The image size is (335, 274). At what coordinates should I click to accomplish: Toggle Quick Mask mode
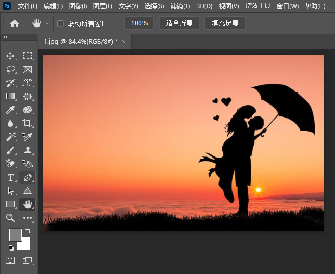10,260
